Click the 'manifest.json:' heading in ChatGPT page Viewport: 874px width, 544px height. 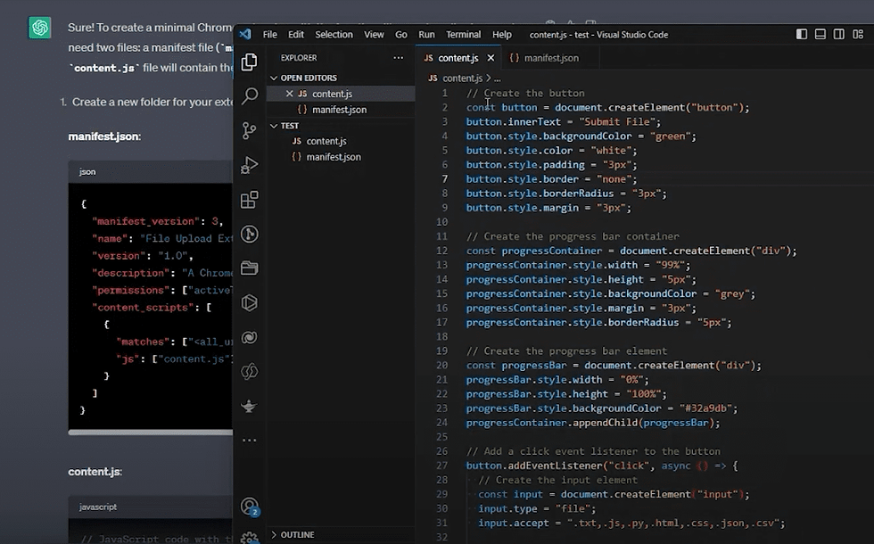pos(104,136)
